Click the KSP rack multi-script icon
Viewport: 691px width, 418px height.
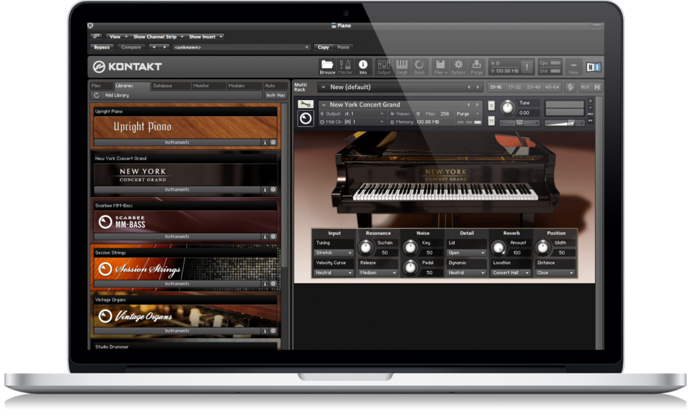(570, 87)
